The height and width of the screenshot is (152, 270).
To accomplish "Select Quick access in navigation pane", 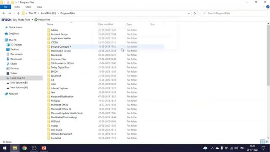I will (x=14, y=27).
